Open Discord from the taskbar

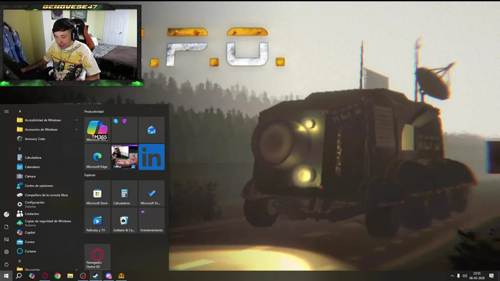(109, 276)
